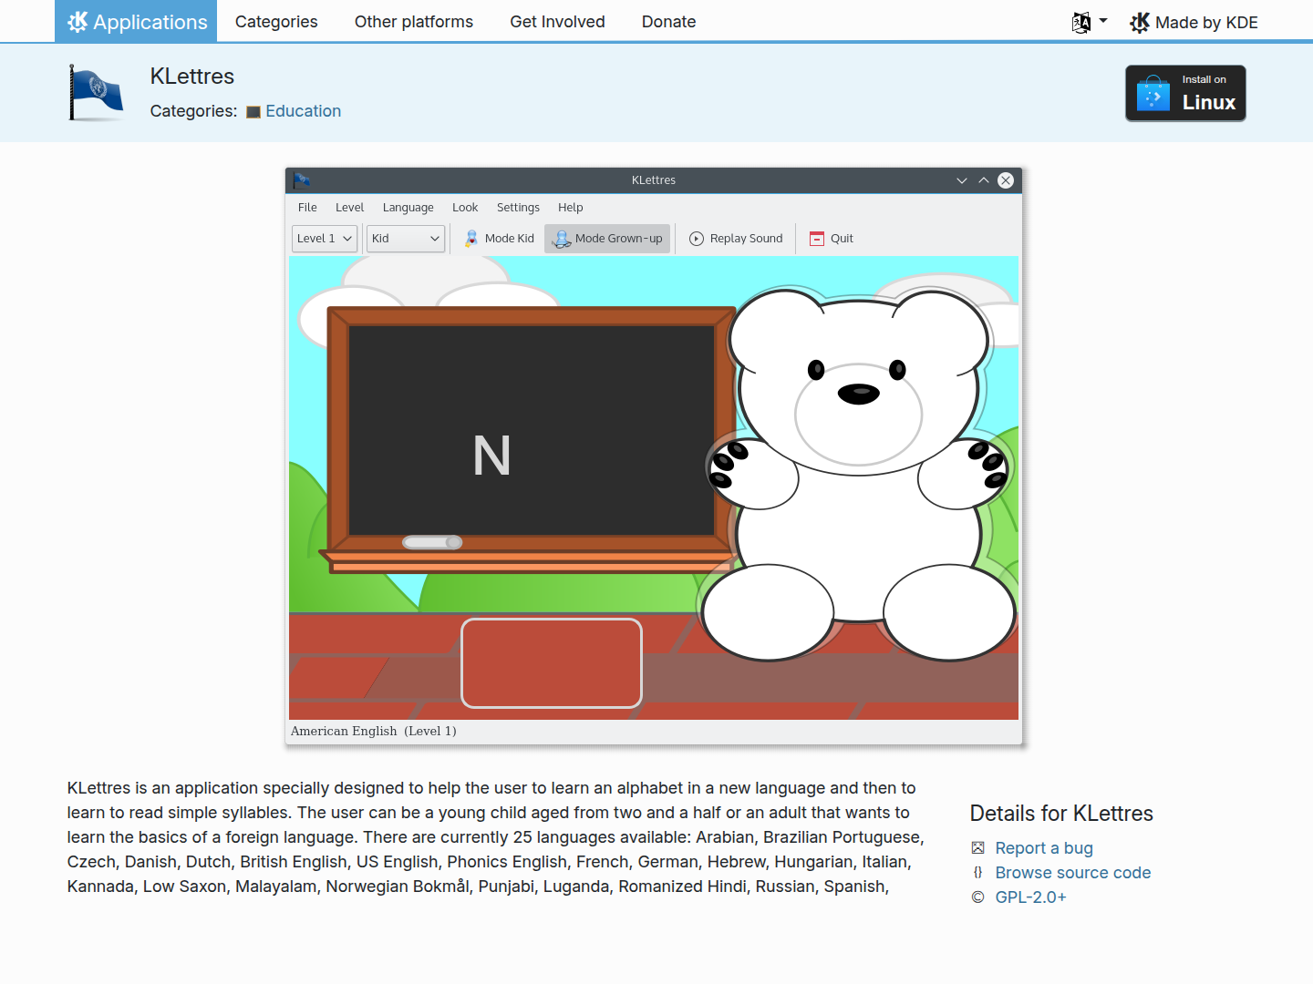Click the KLettres page heading

point(192,77)
